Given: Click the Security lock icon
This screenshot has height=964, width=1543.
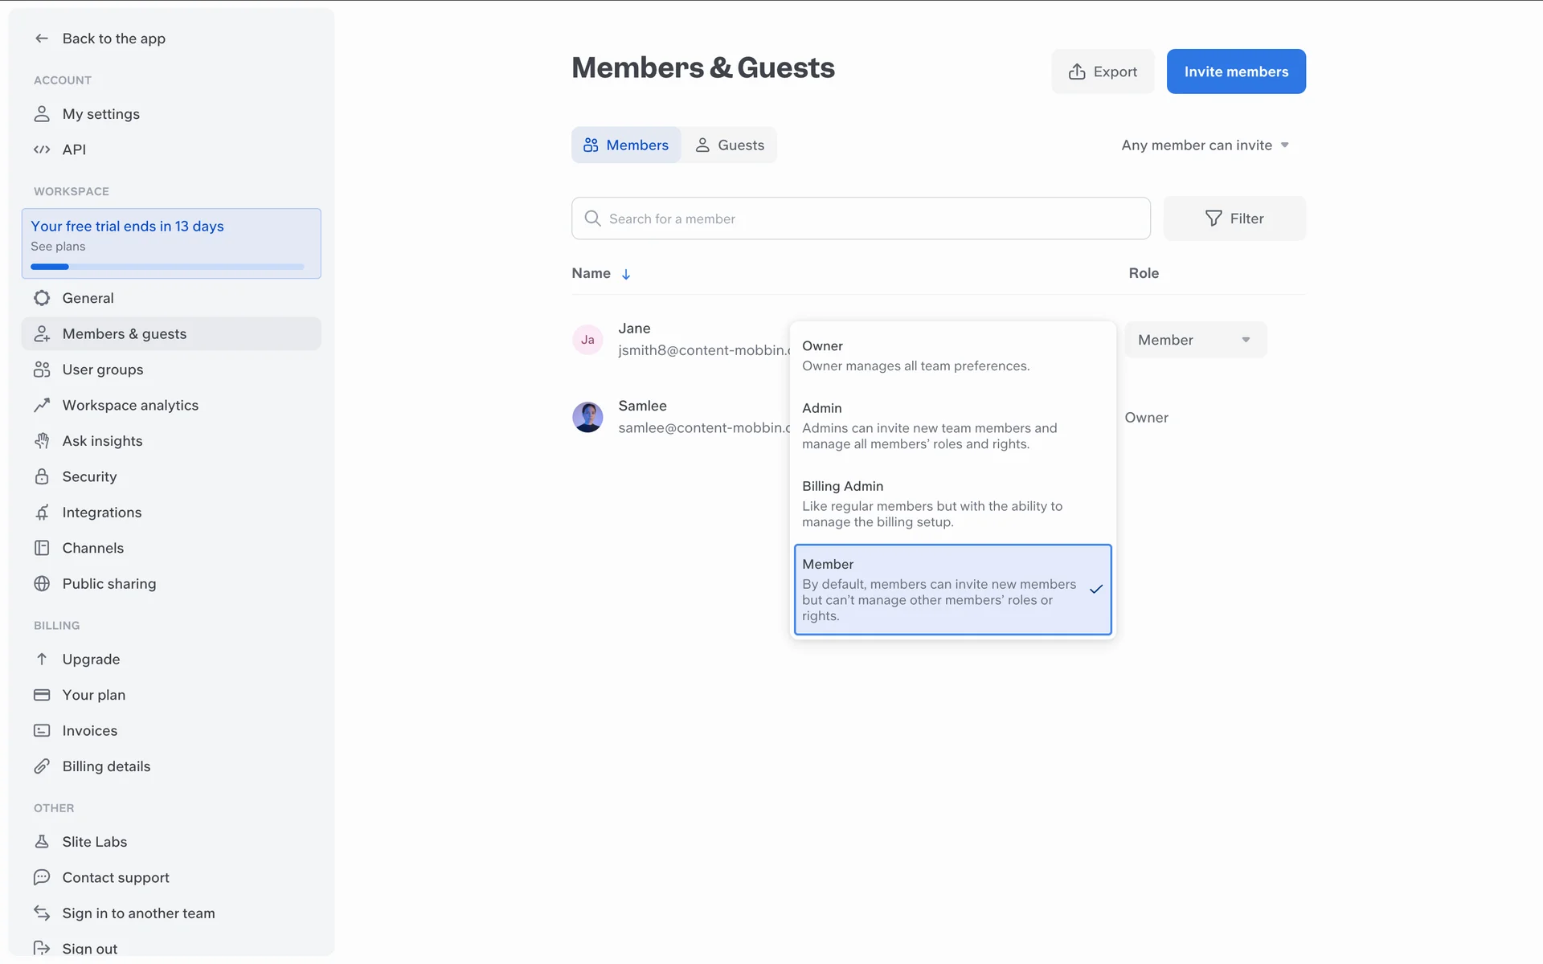Looking at the screenshot, I should coord(42,476).
